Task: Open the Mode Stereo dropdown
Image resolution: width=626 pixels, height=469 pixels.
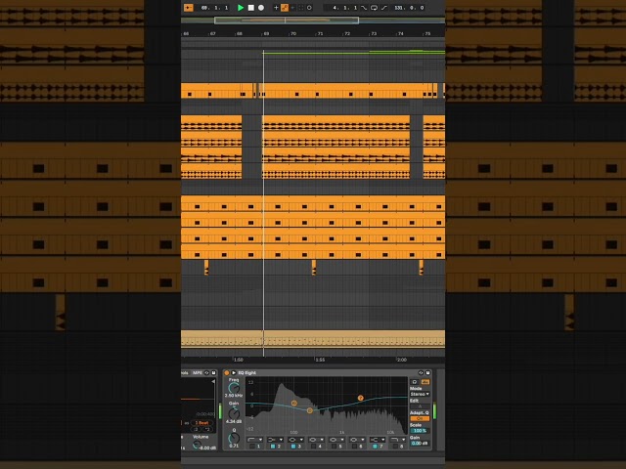Action: [x=420, y=394]
